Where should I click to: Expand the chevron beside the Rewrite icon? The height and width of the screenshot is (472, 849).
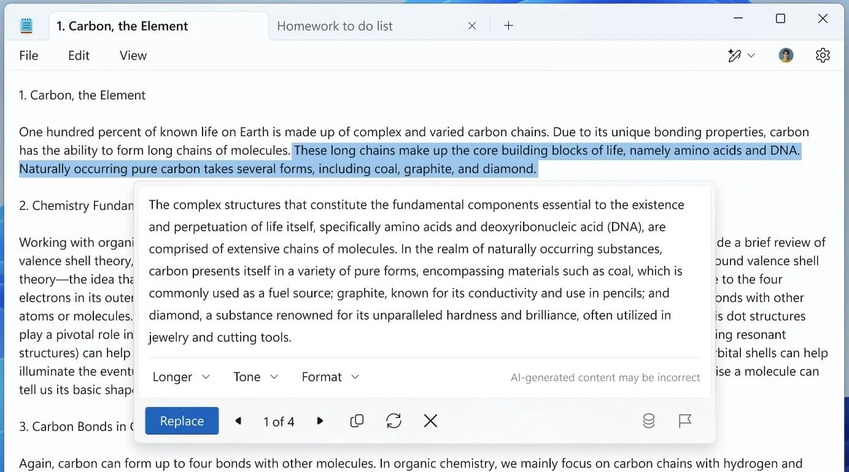coord(751,56)
